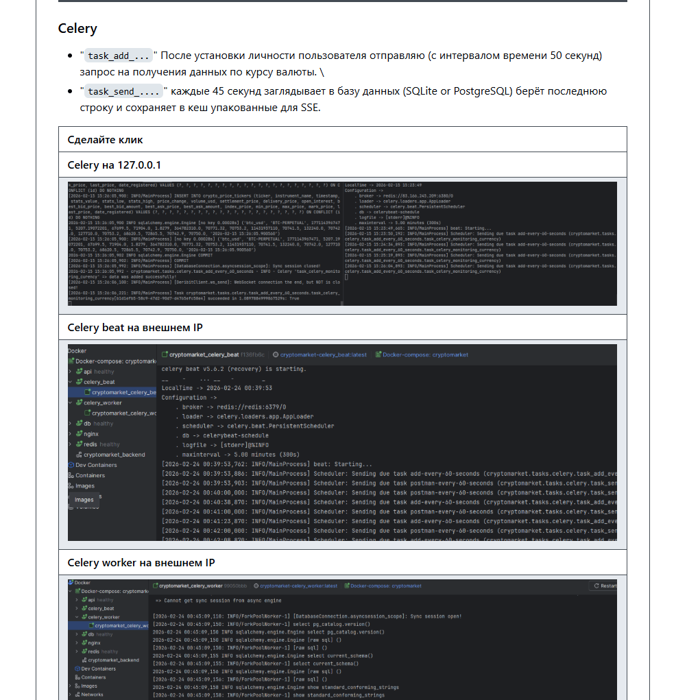Select the "task_send_...." inline code snippet
Viewport: 687px width, 700px height.
click(x=123, y=91)
